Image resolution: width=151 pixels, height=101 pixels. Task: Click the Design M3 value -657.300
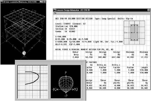point(115,57)
